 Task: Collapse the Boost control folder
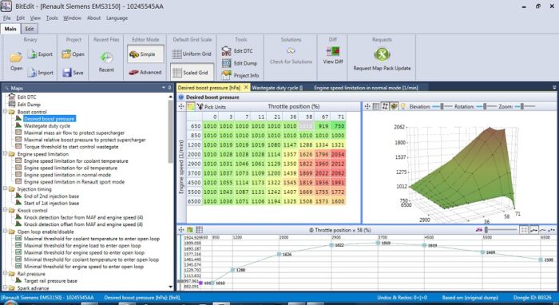click(6, 112)
